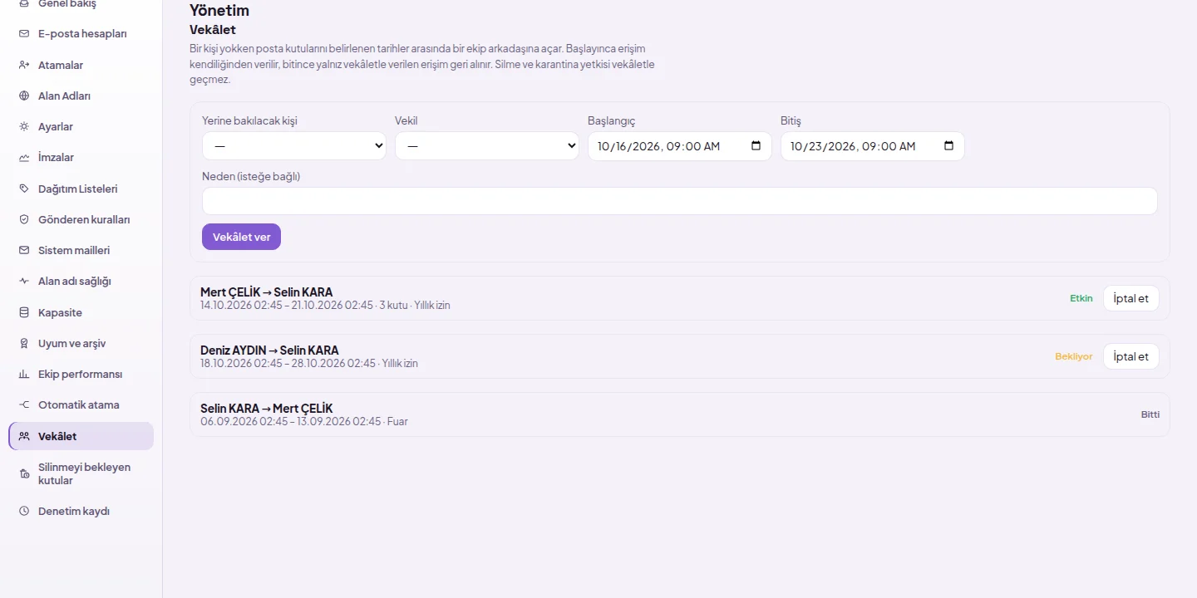Open the Vekil dropdown
Image resolution: width=1197 pixels, height=598 pixels.
pos(487,146)
